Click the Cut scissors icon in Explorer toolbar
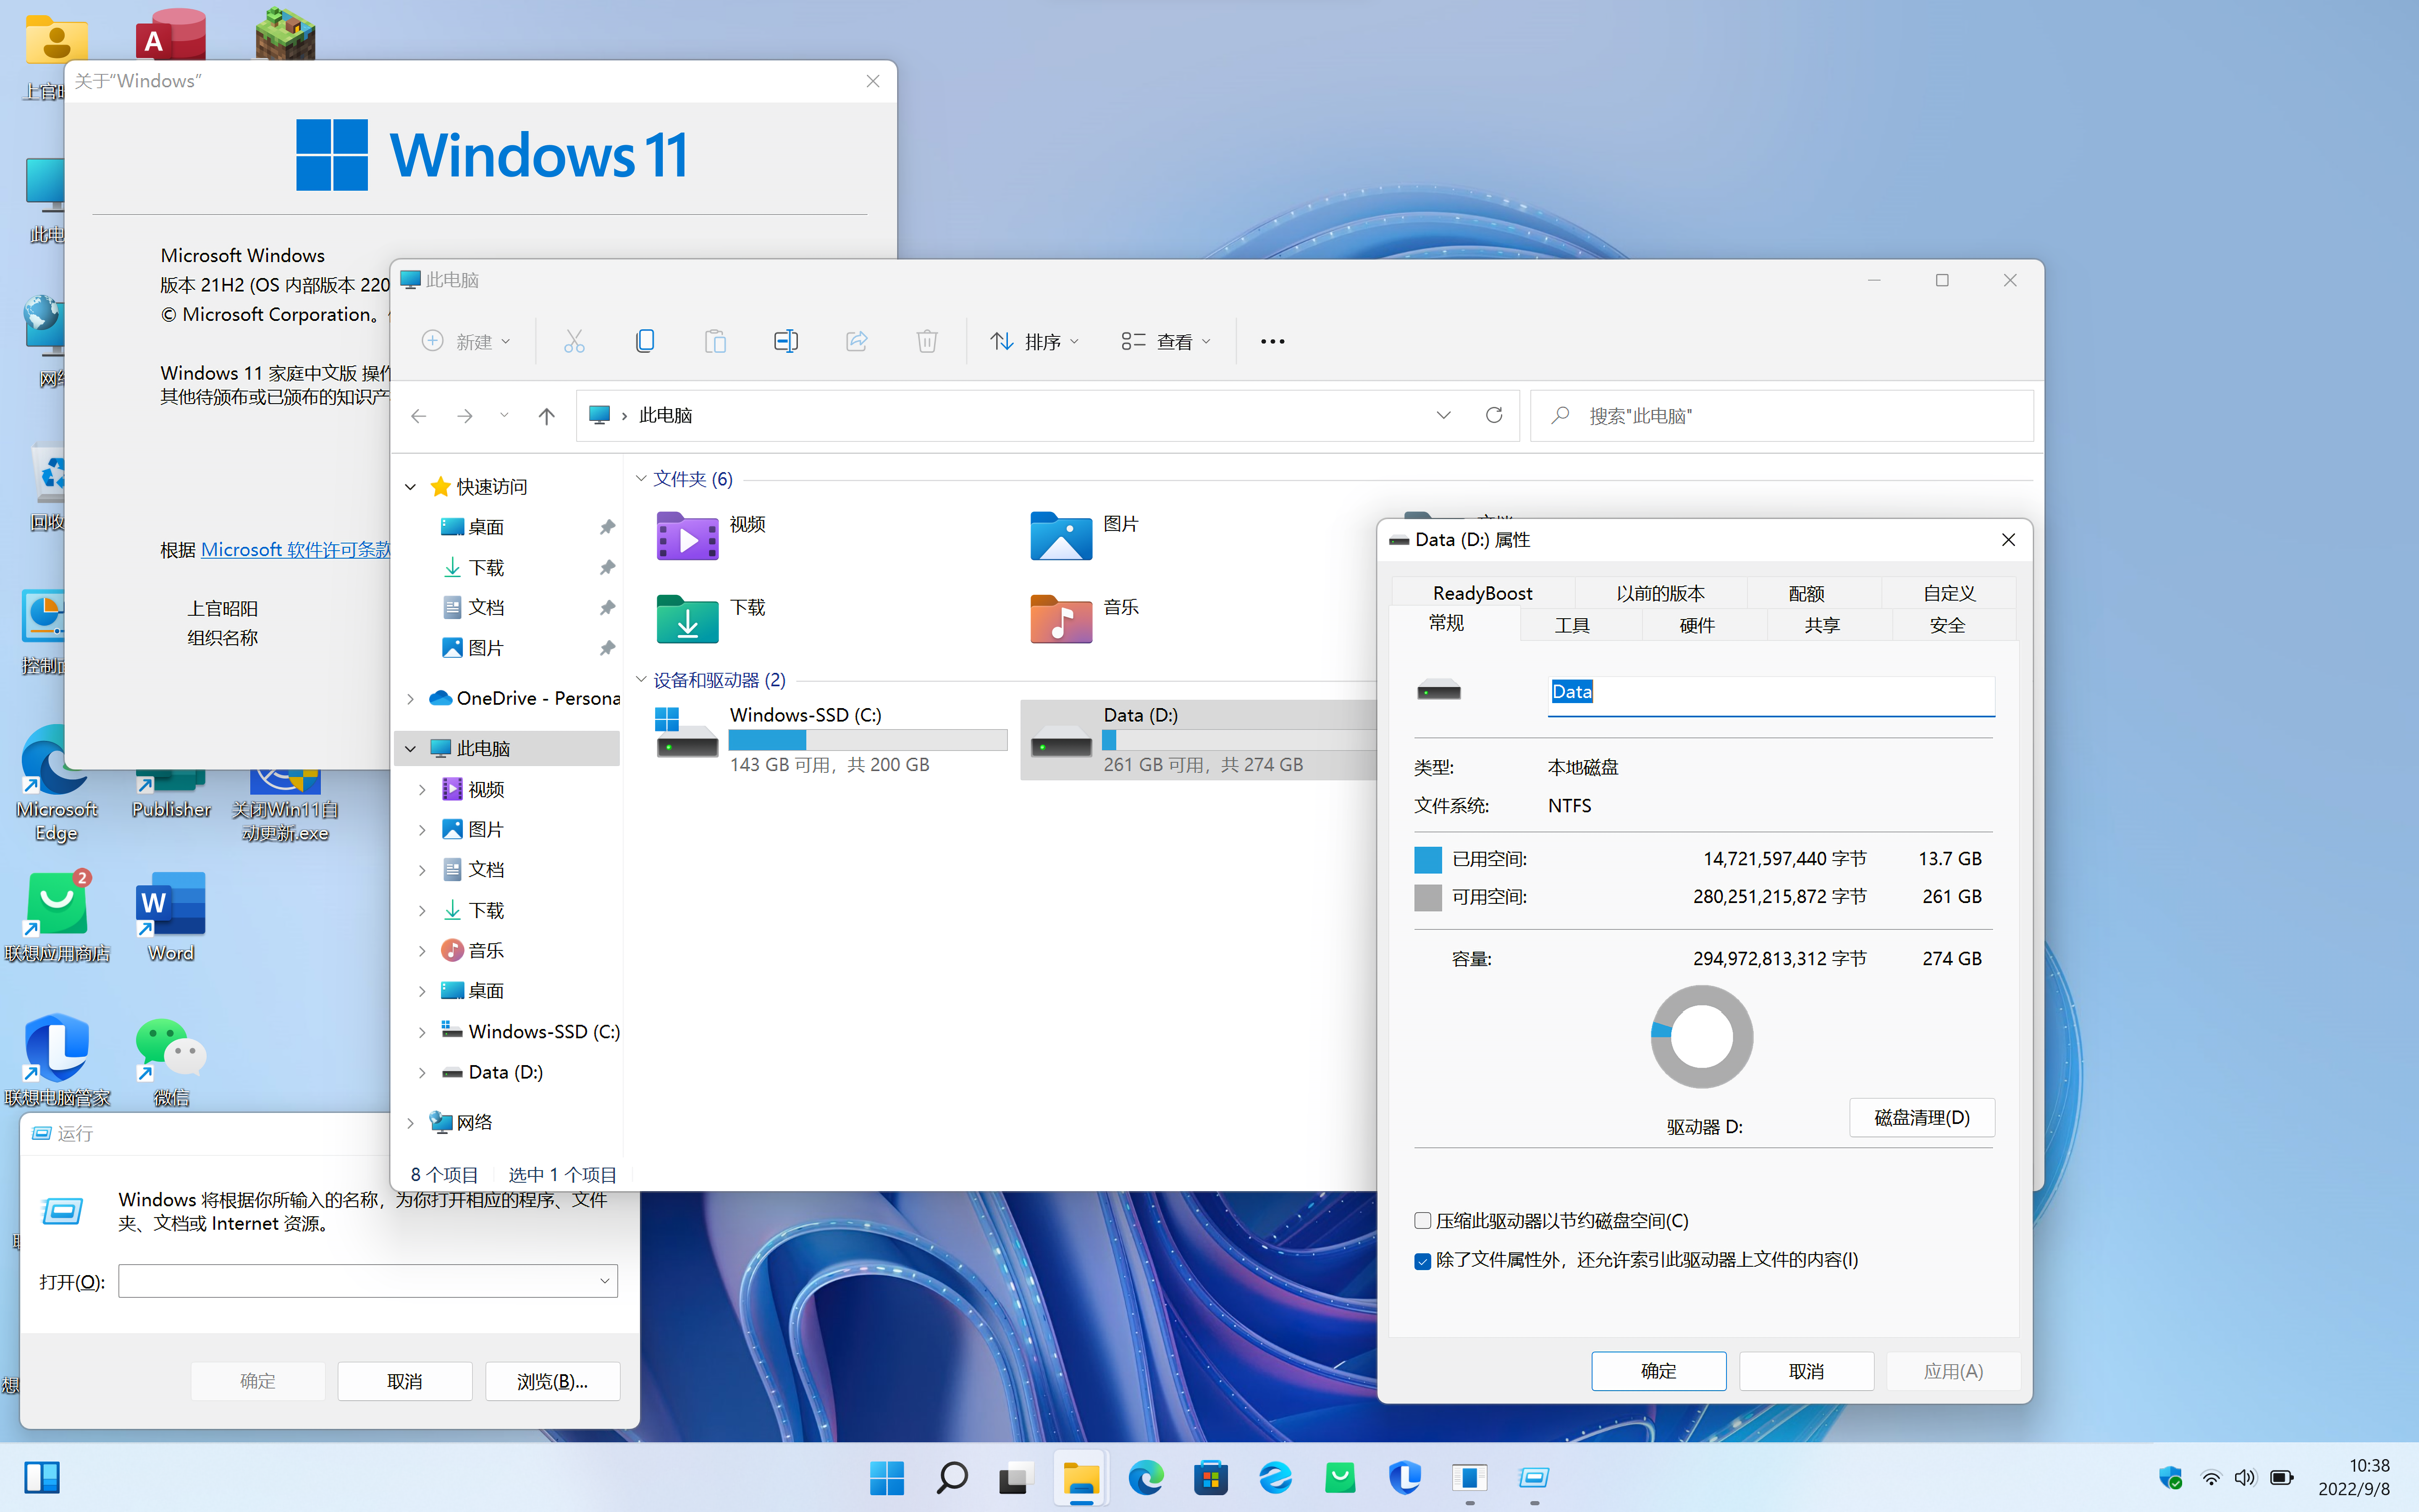This screenshot has width=2419, height=1512. 574,341
